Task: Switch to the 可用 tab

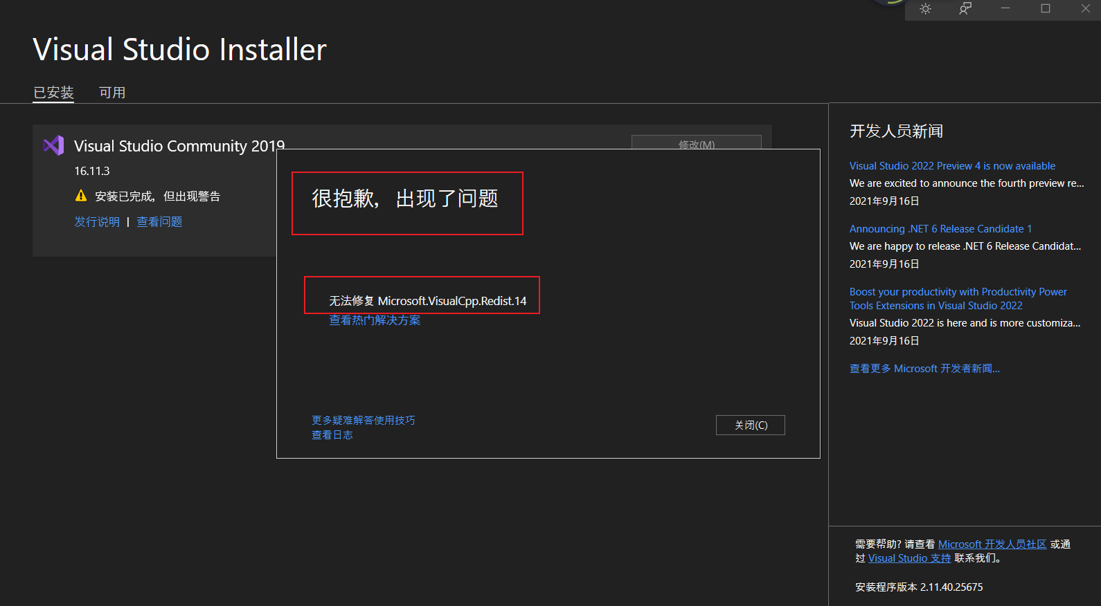Action: click(x=112, y=93)
